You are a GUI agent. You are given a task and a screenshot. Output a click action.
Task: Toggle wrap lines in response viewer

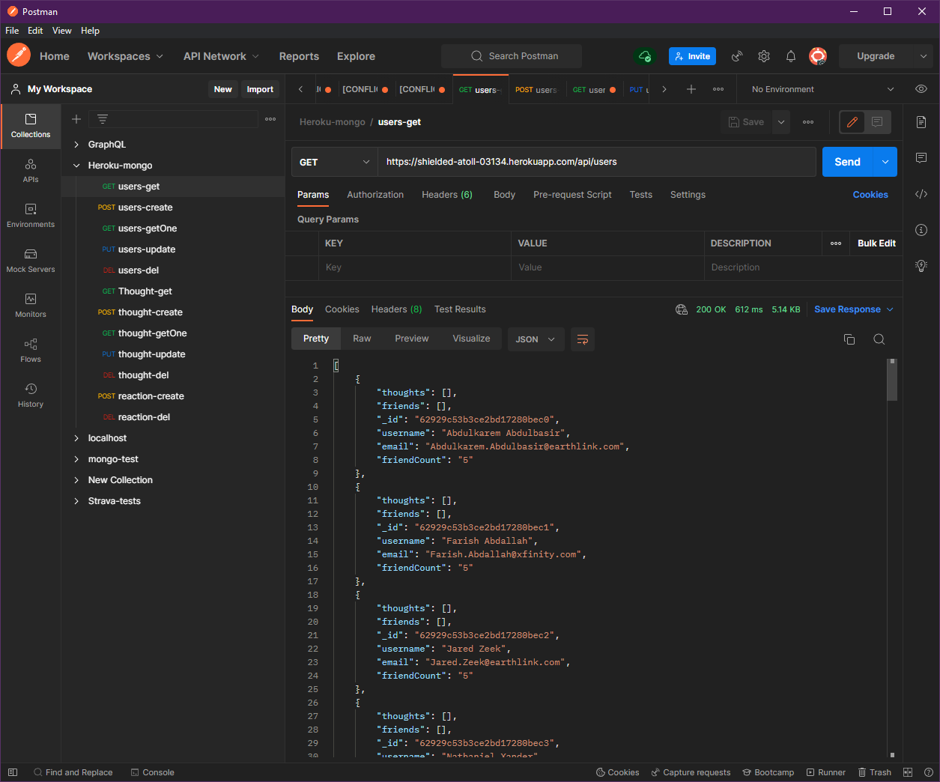pyautogui.click(x=583, y=339)
